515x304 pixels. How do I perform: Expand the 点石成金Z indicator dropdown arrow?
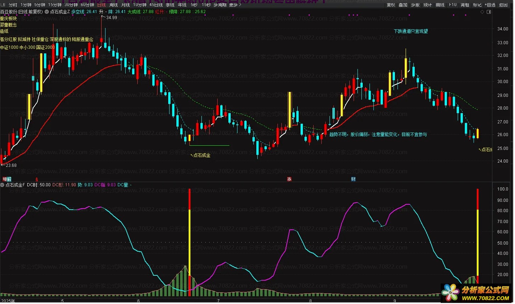coord(47,12)
